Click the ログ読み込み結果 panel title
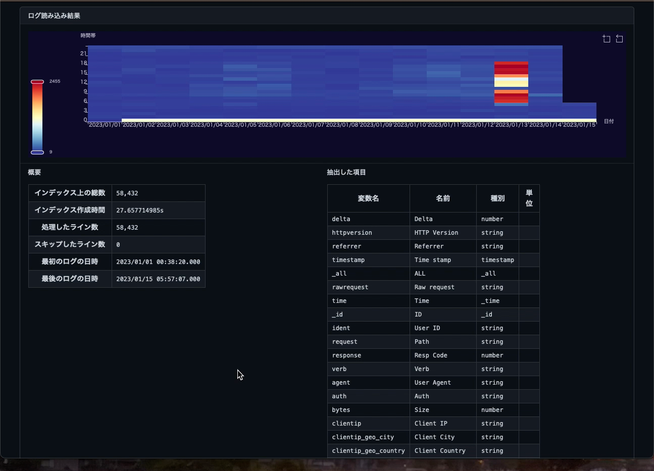This screenshot has height=471, width=654. point(54,16)
